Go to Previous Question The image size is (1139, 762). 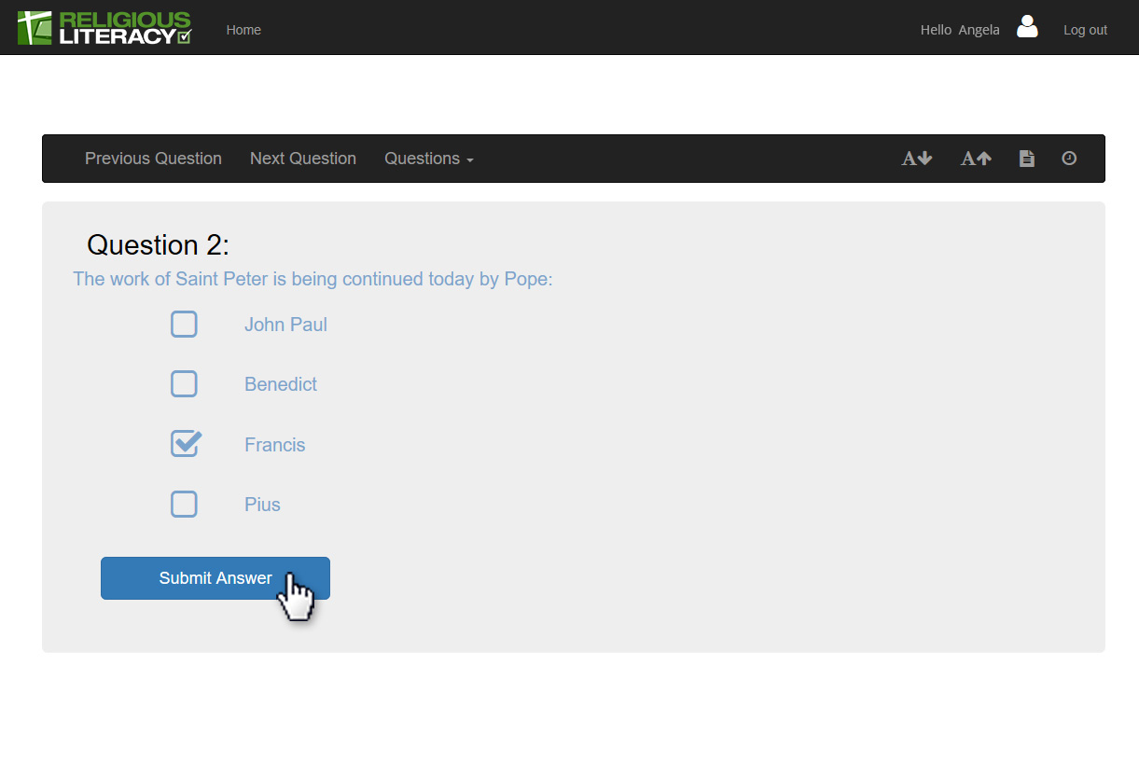tap(153, 159)
